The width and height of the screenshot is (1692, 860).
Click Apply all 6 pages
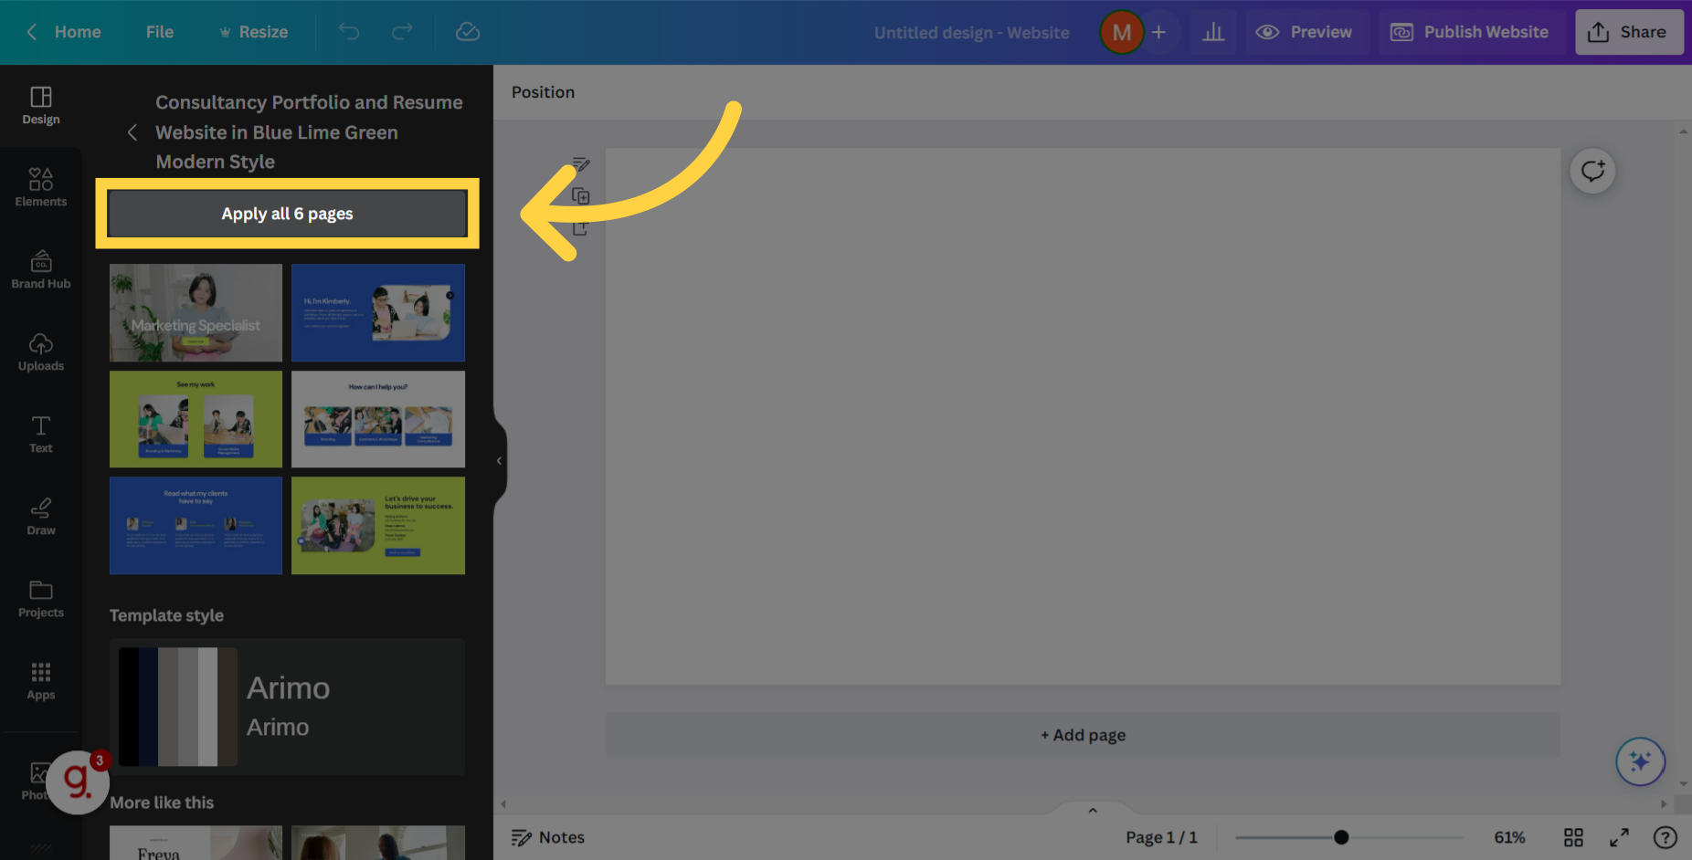(x=286, y=213)
